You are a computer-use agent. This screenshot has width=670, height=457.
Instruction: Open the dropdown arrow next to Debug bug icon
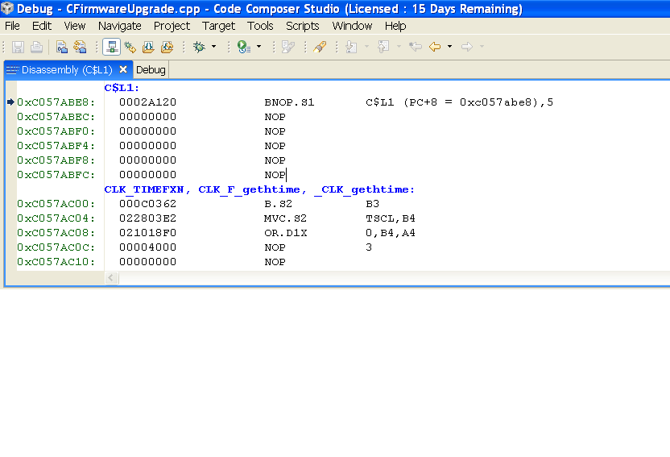(213, 47)
